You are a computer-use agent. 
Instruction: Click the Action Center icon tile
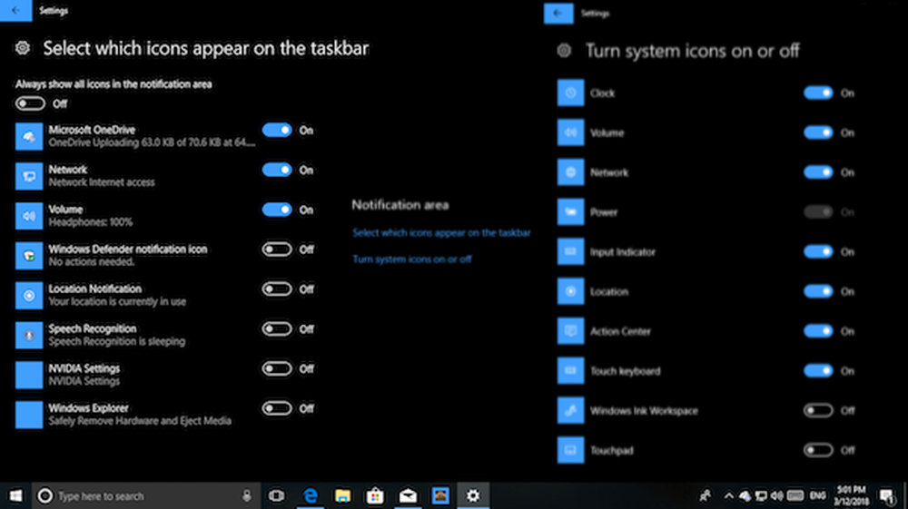point(570,332)
